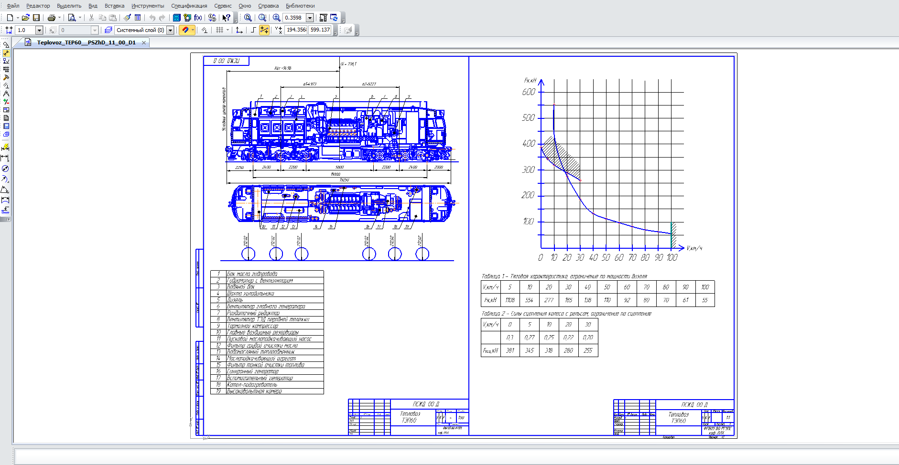This screenshot has width=899, height=465.
Task: Switch to the Teplovoz_TEP60__PSZhD_11_00_D1 document tab
Action: point(86,42)
